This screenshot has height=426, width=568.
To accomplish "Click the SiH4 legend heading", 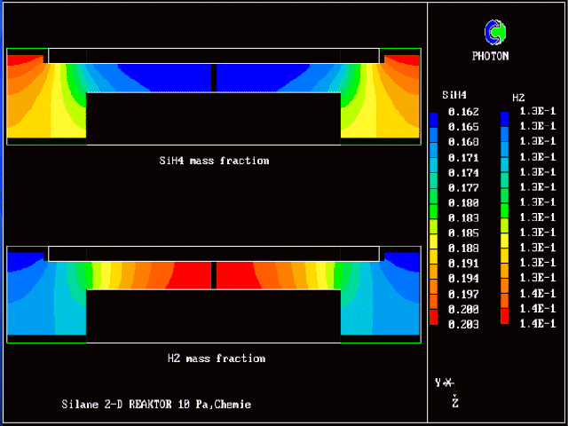I will (x=454, y=95).
